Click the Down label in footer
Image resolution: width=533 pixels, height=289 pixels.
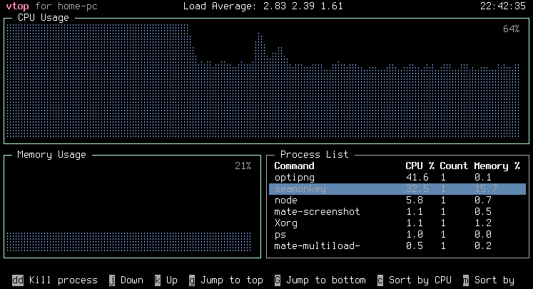[x=132, y=280]
